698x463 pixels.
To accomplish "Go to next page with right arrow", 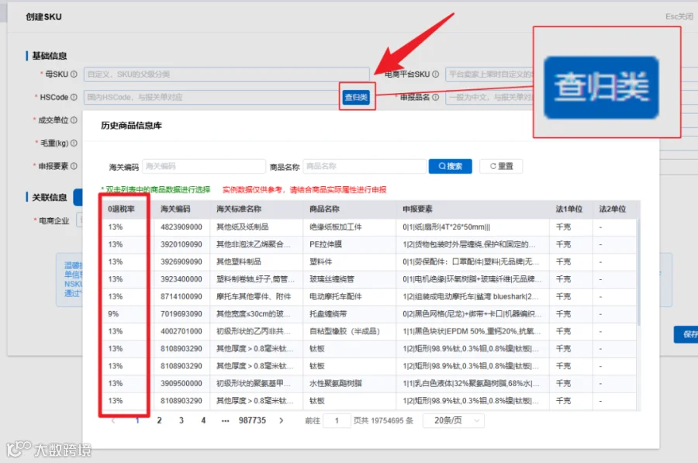I will pyautogui.click(x=281, y=420).
